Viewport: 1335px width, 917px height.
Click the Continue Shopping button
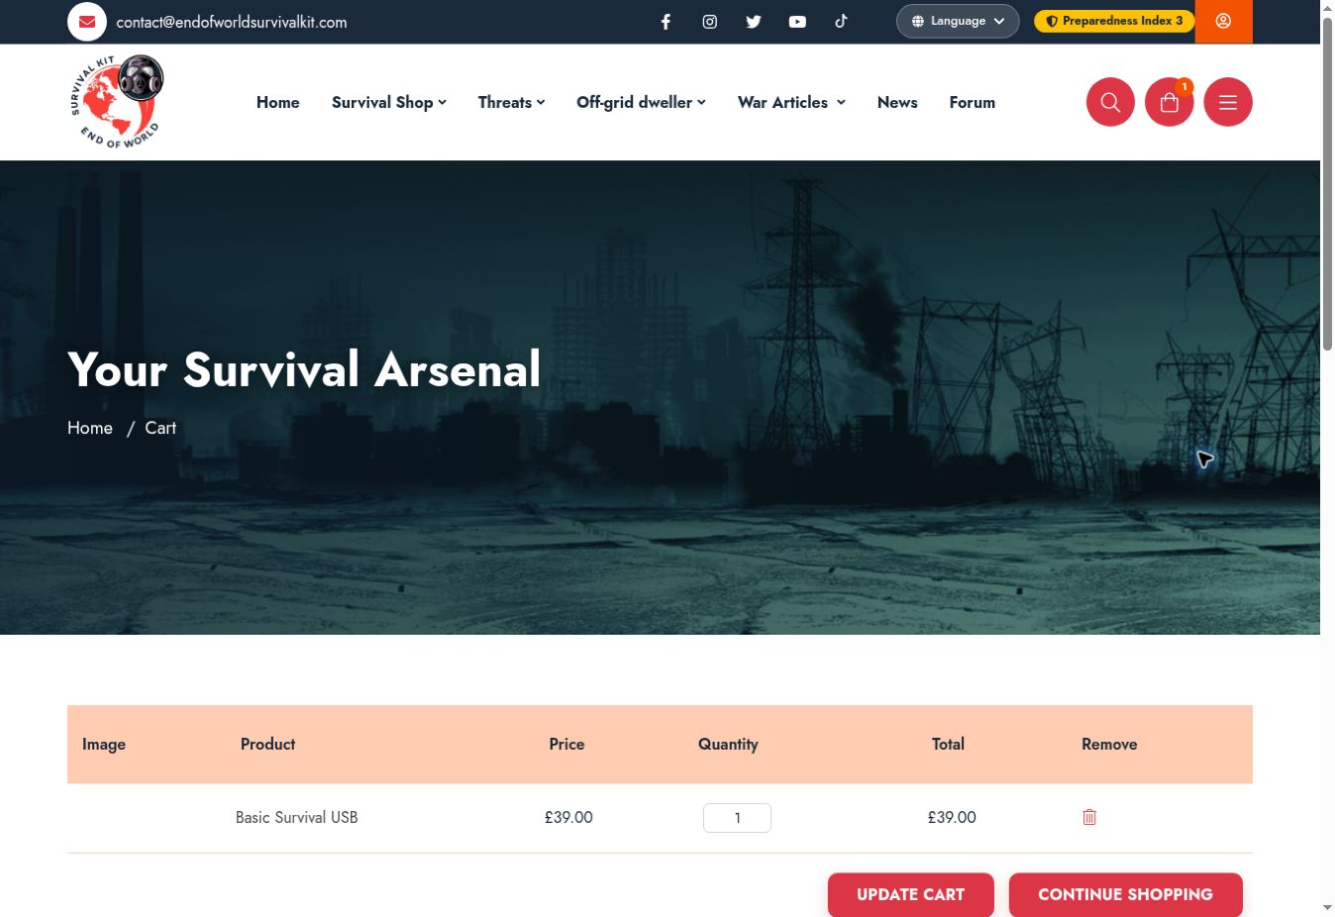tap(1126, 894)
